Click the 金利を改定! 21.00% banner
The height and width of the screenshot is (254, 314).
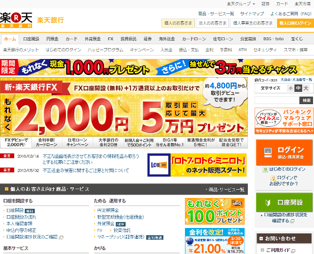[x=215, y=241]
